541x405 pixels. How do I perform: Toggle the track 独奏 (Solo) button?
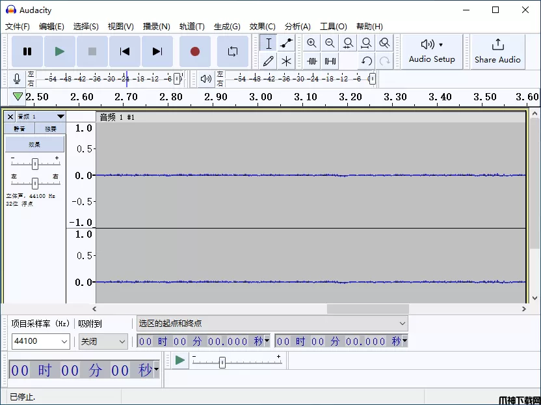50,129
